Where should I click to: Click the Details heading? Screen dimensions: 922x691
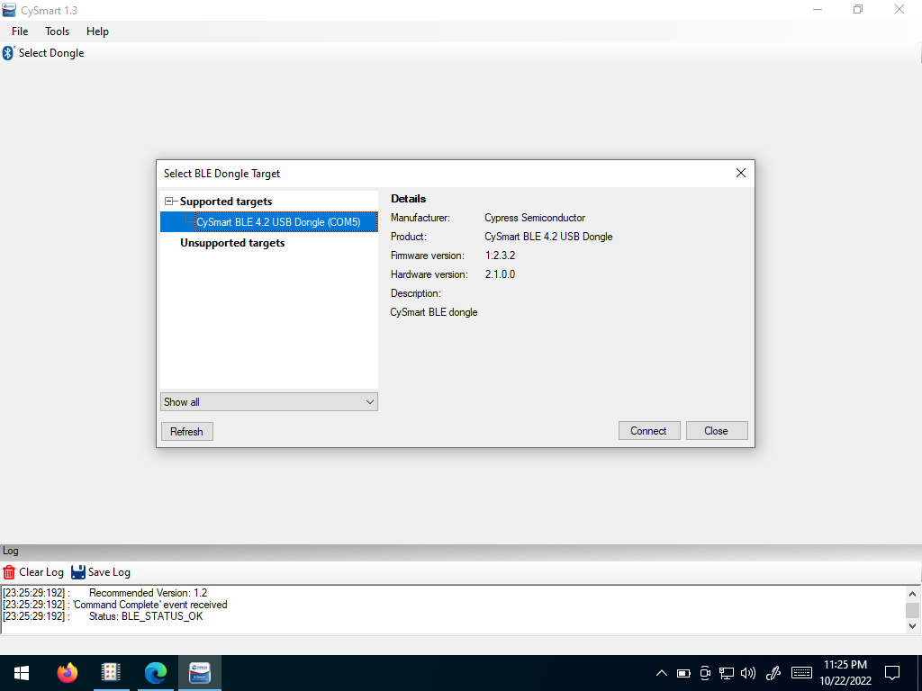tap(408, 199)
